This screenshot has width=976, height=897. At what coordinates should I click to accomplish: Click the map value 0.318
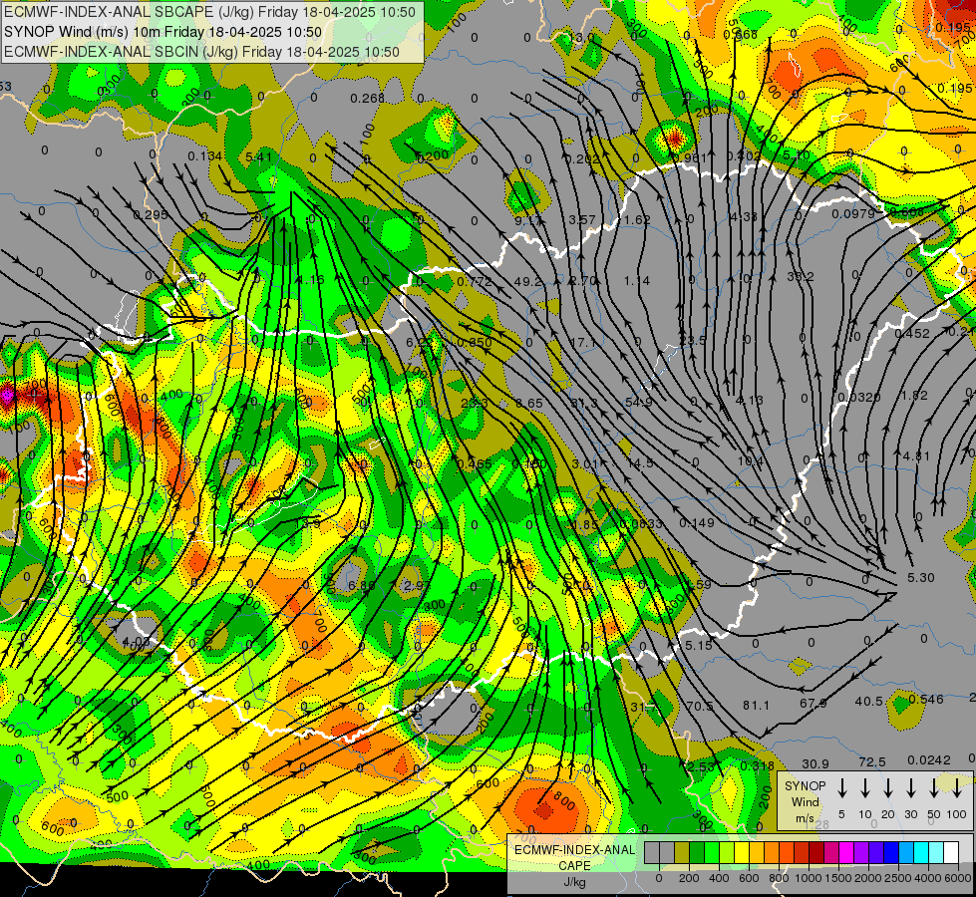point(758,766)
